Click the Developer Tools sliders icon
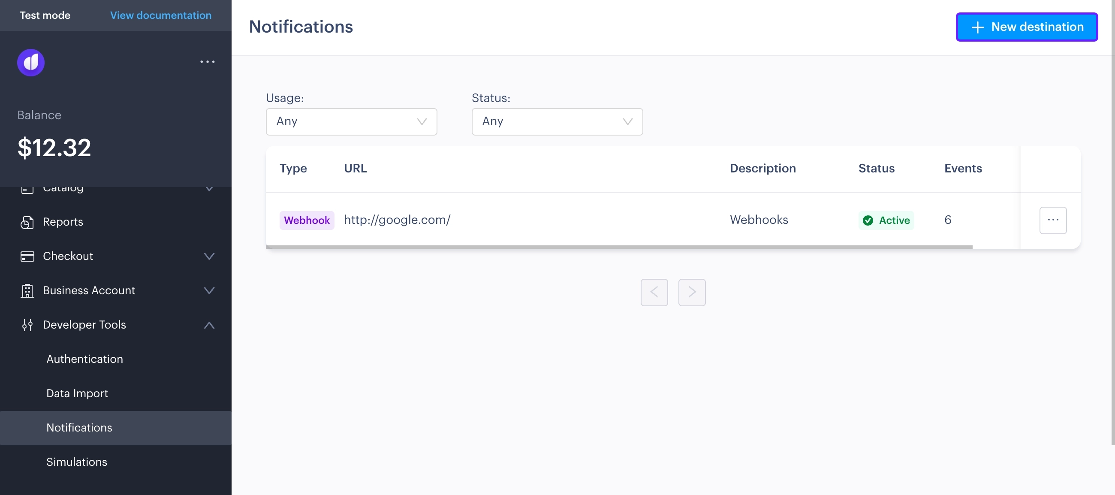Image resolution: width=1115 pixels, height=495 pixels. coord(27,325)
